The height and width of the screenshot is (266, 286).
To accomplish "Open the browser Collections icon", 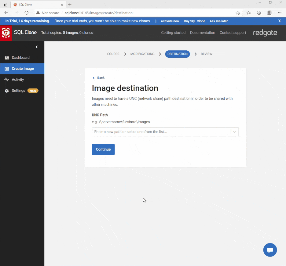I will tap(258, 13).
